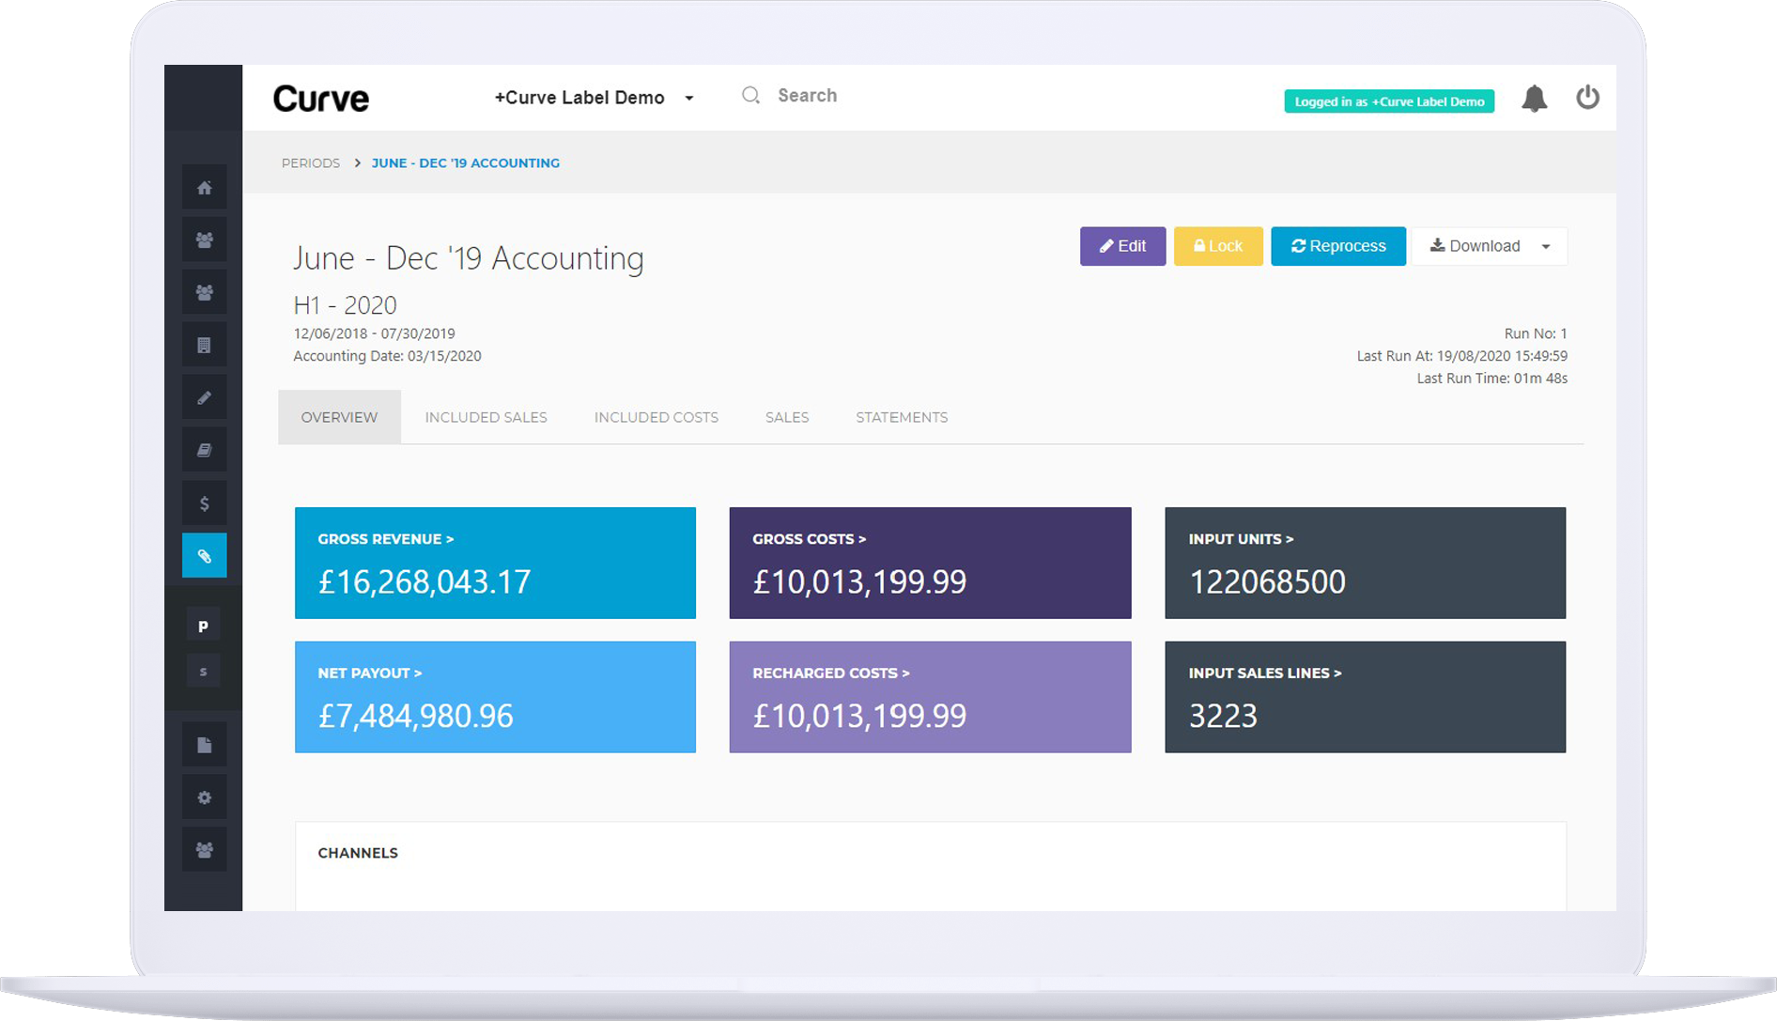1777x1021 pixels.
Task: Expand the Download options caret
Action: (1546, 246)
